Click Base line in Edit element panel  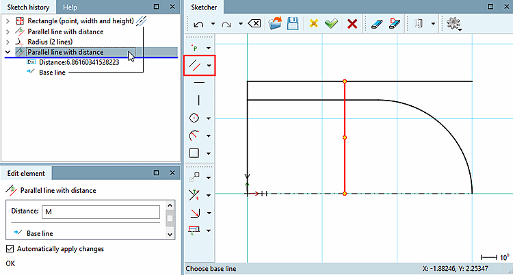coord(40,233)
